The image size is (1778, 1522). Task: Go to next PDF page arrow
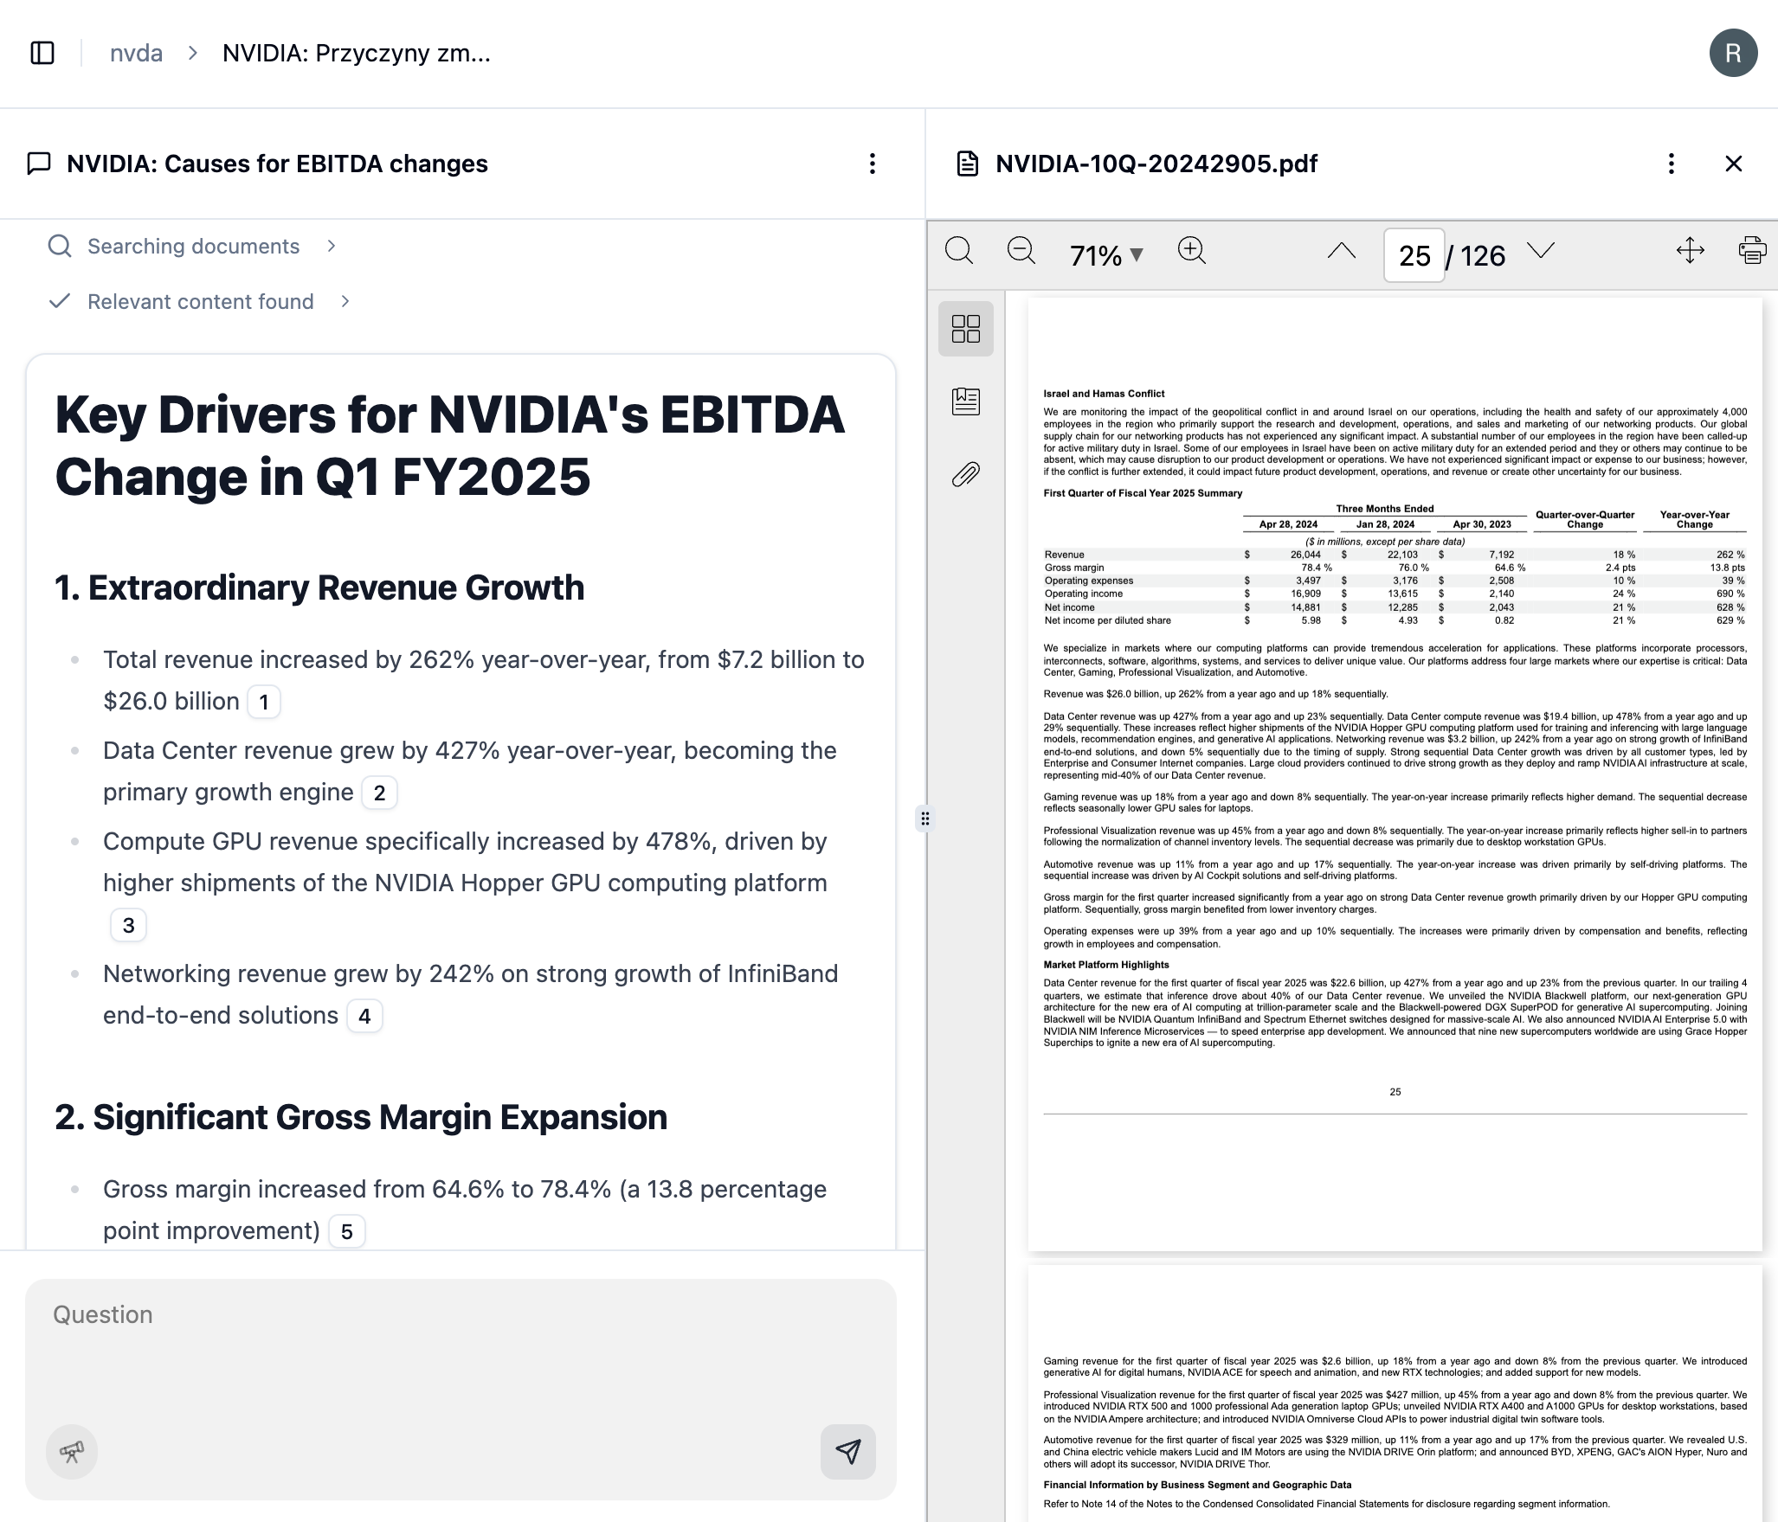click(x=1541, y=251)
